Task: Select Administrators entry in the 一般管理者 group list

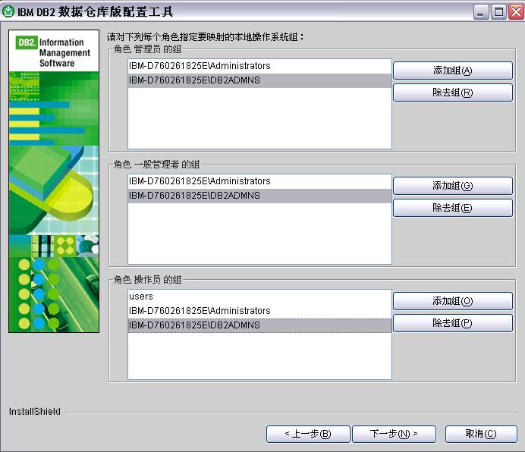Action: click(x=259, y=181)
